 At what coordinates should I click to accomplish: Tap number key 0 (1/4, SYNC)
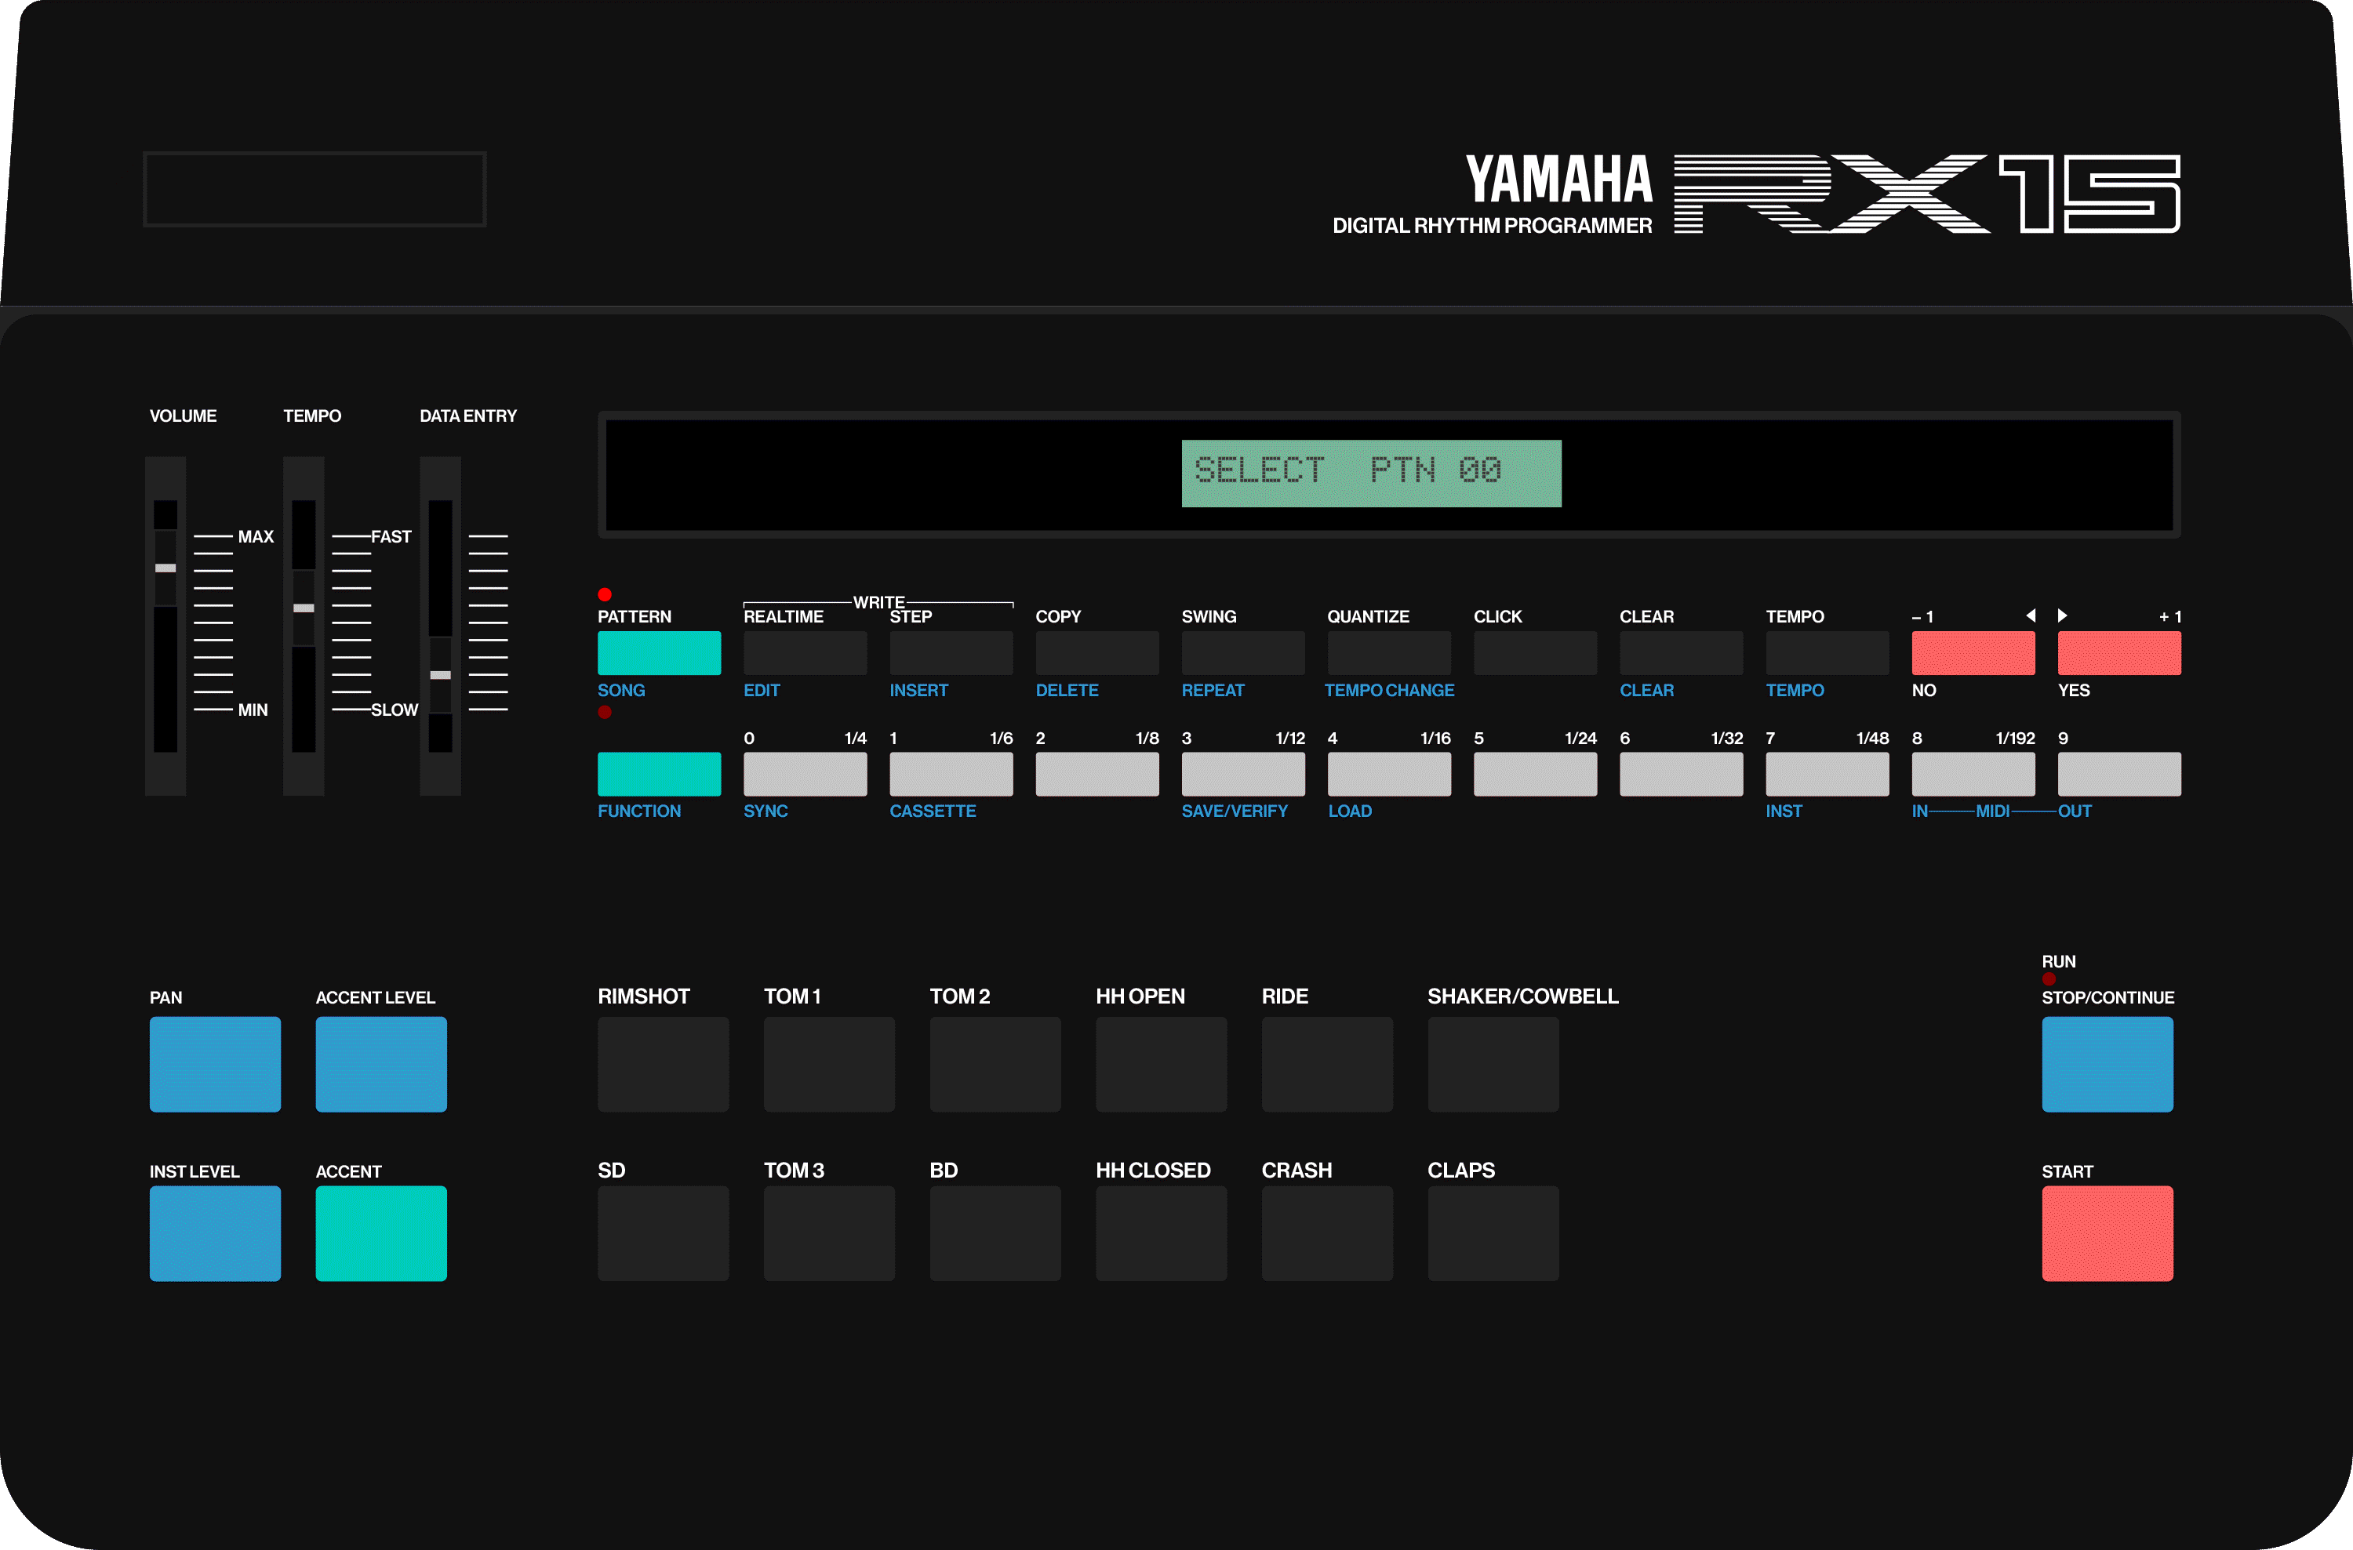(x=805, y=774)
